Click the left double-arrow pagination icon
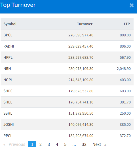 (x=4, y=144)
